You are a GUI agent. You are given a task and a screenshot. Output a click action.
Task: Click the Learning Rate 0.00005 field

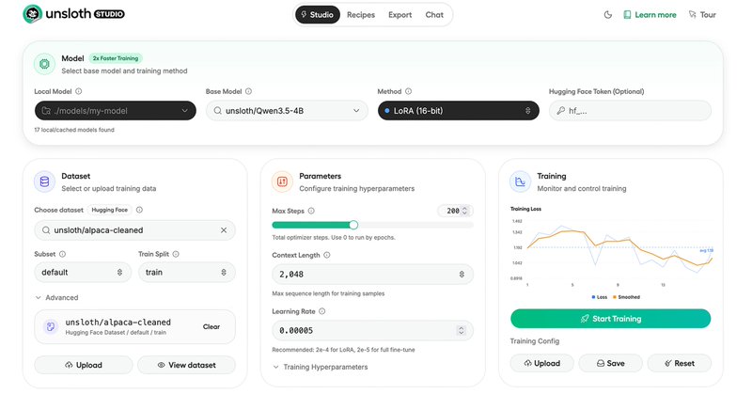click(x=372, y=331)
